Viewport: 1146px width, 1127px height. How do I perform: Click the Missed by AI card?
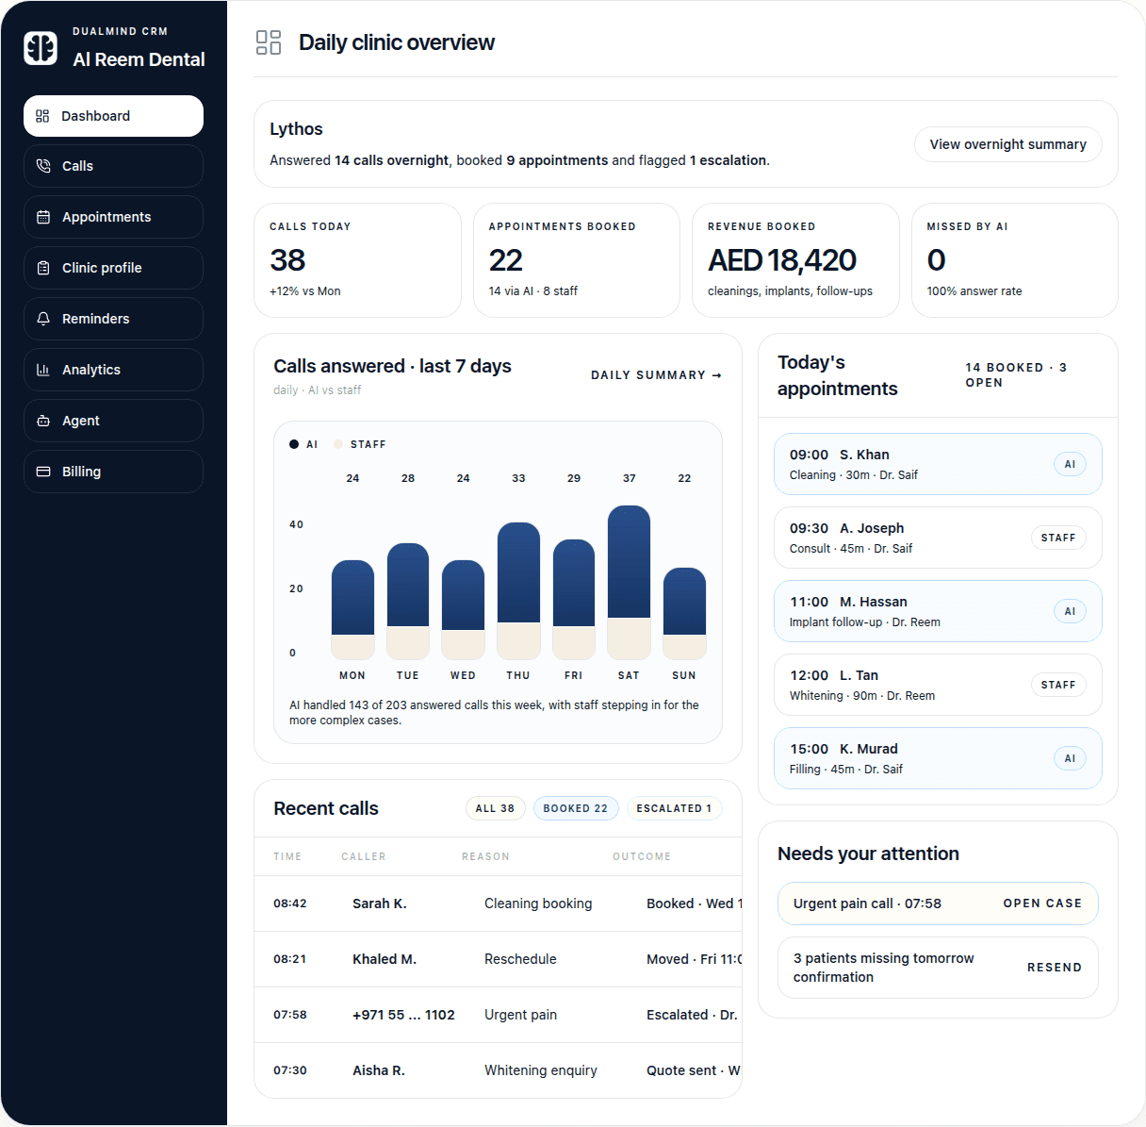point(1015,260)
